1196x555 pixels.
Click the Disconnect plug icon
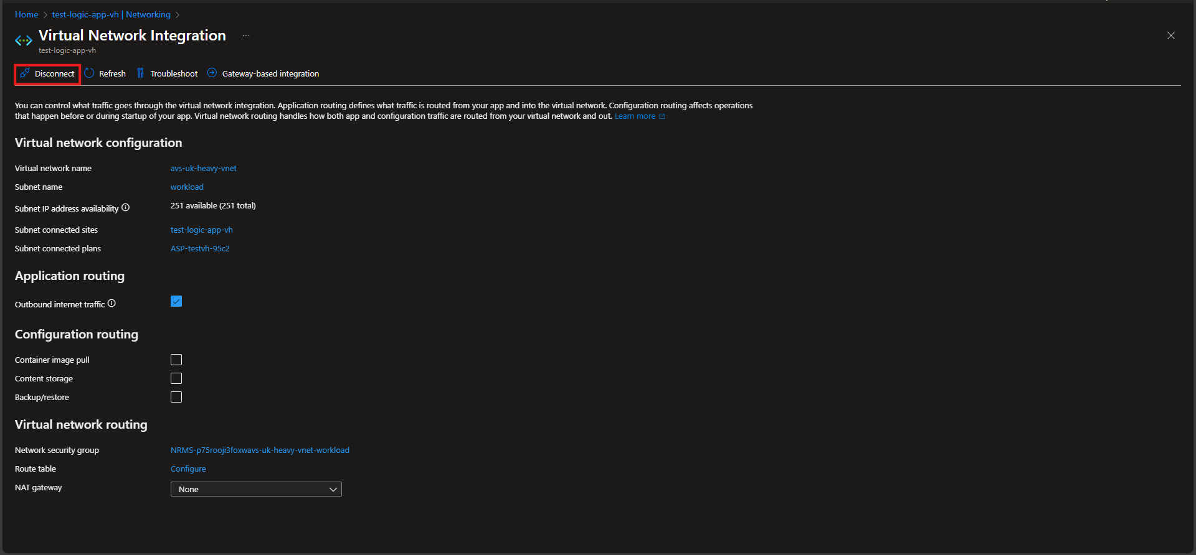[25, 73]
